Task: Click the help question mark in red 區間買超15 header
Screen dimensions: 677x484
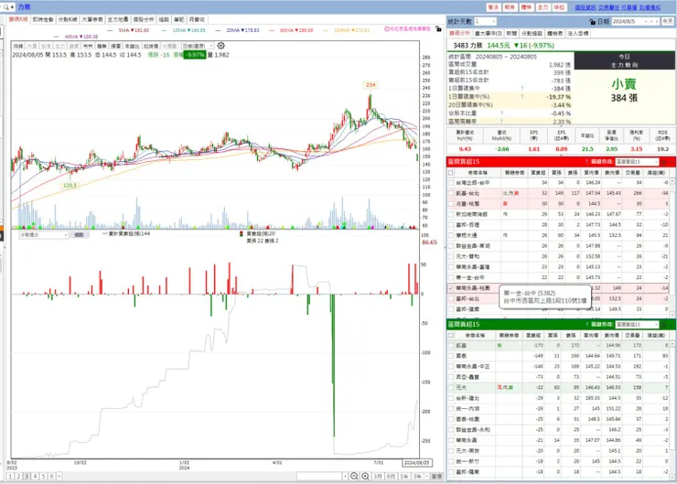Action: pos(586,161)
